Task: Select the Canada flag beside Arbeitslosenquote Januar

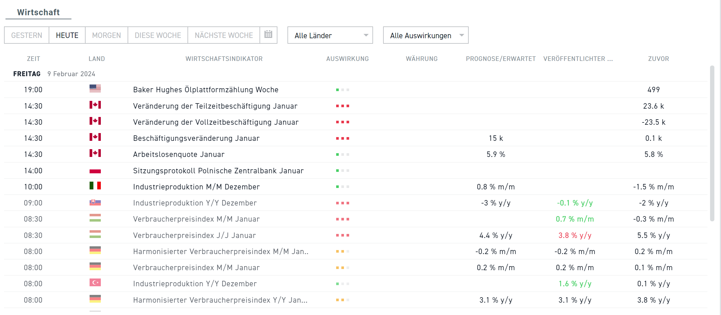Action: pyautogui.click(x=95, y=154)
